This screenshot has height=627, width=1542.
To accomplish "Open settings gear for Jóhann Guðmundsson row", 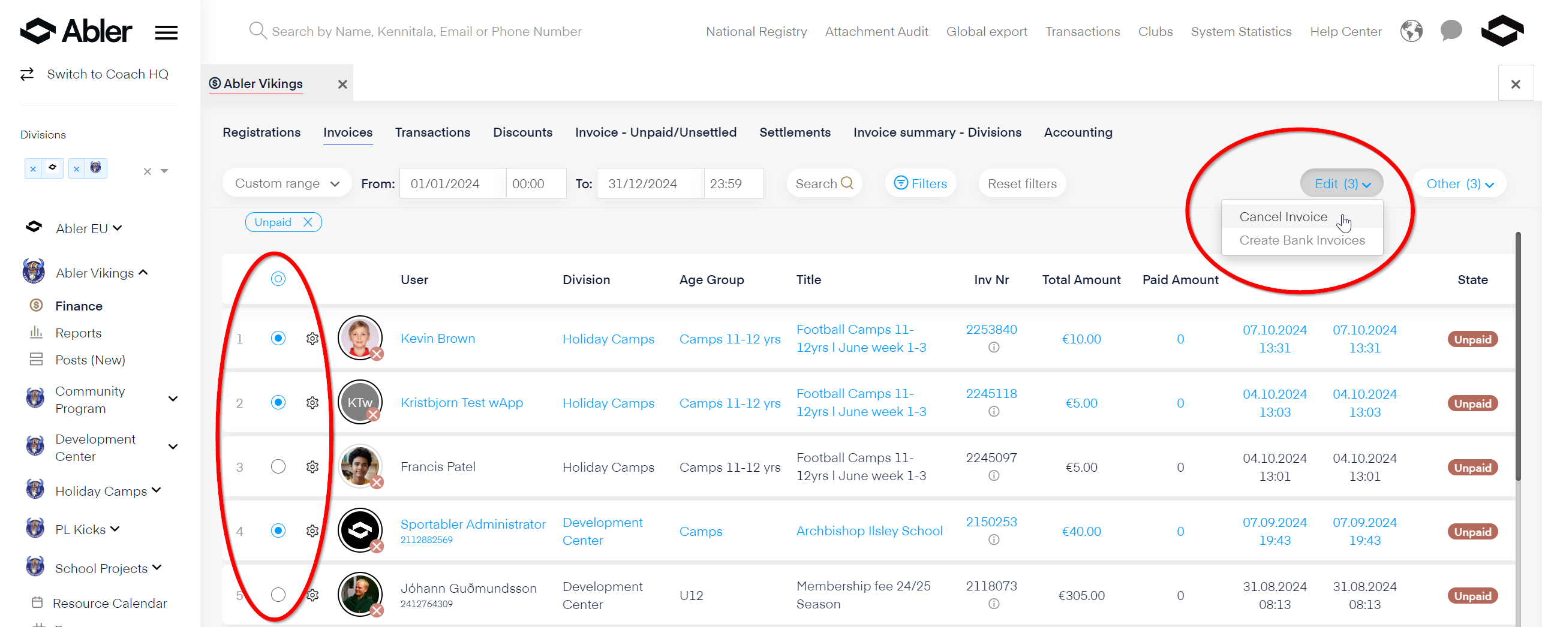I will pyautogui.click(x=312, y=595).
